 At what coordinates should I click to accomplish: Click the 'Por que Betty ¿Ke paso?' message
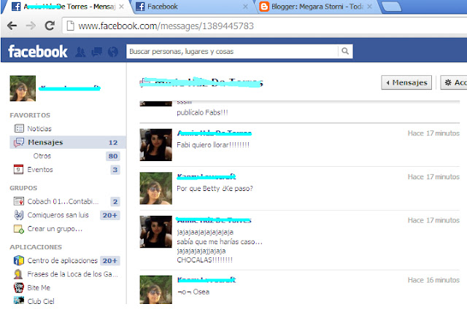click(x=215, y=188)
